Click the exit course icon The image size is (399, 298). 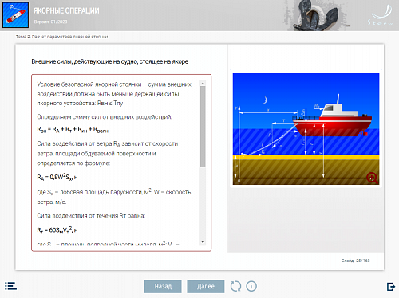[x=390, y=287]
